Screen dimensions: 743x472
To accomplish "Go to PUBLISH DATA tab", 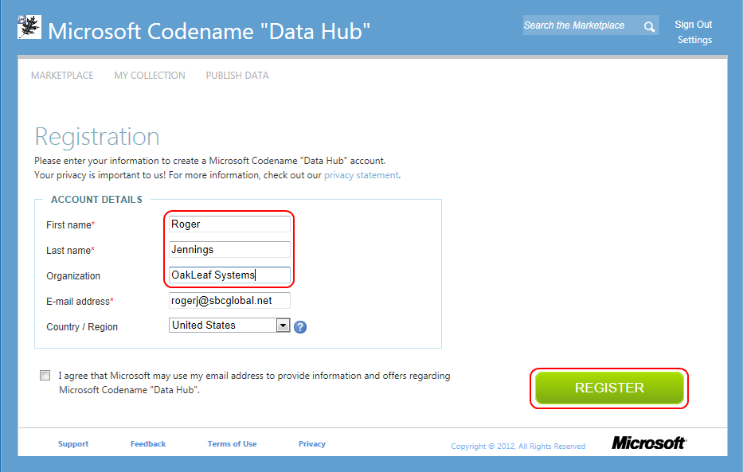I will click(237, 76).
